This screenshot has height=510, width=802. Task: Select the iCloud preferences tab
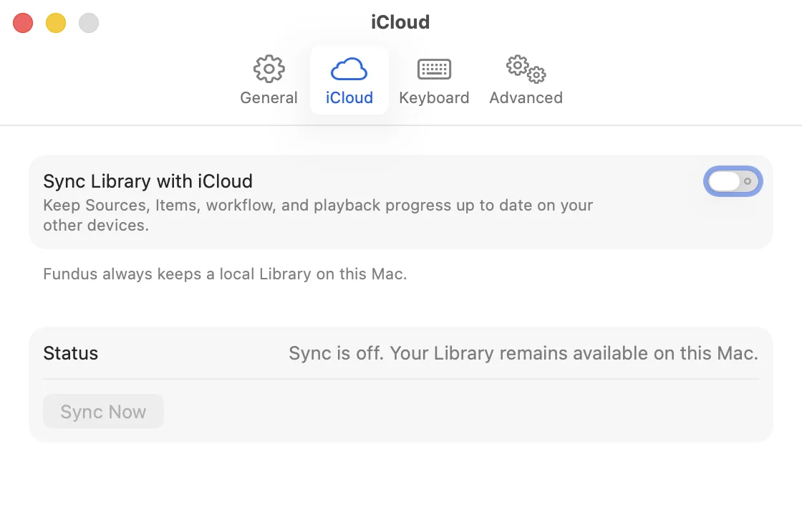(x=349, y=80)
